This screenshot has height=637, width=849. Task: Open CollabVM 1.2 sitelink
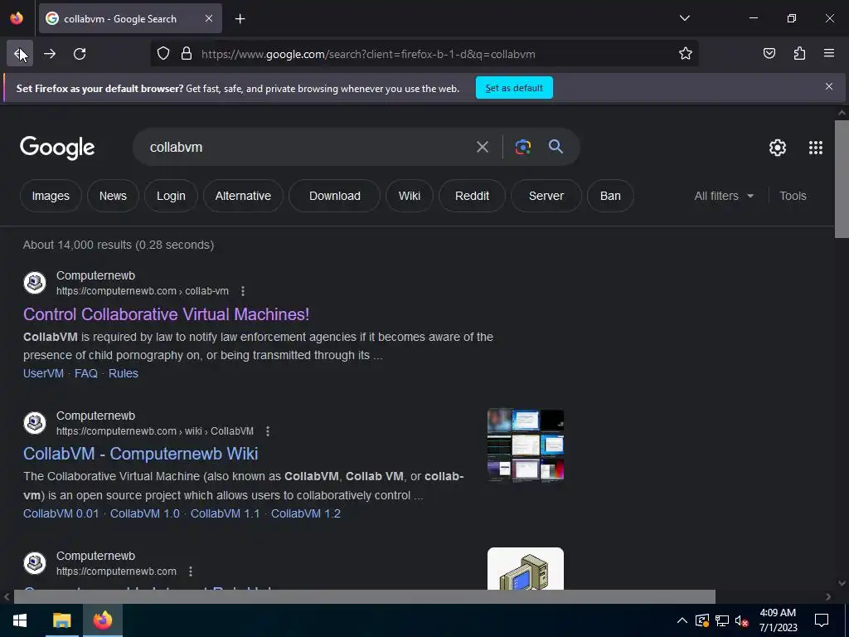[306, 513]
